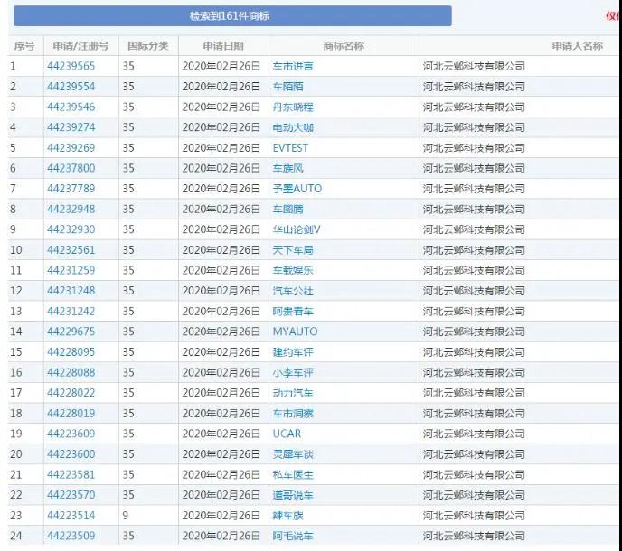Open application number 44232930
Viewport: 622px width, 551px height.
[x=71, y=229]
